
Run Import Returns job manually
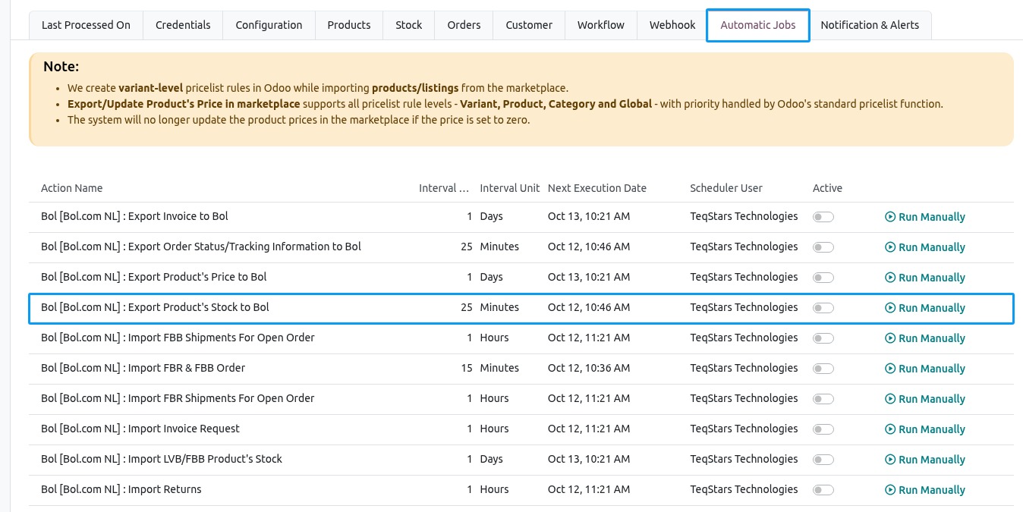click(x=925, y=490)
